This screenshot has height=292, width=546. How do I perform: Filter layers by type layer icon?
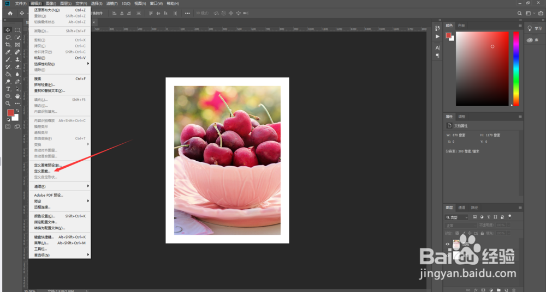[x=489, y=217]
